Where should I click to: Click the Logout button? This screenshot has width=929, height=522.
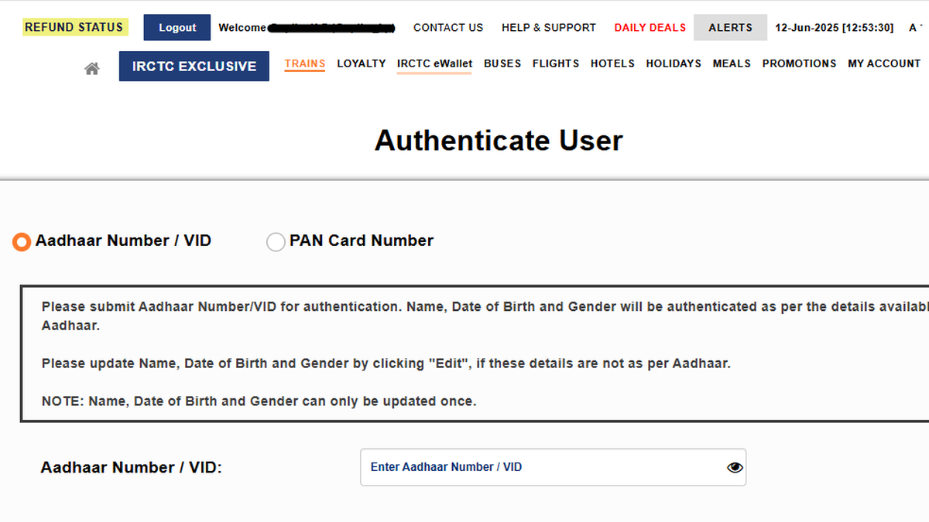(x=177, y=27)
